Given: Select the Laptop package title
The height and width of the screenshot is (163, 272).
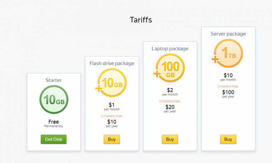Looking at the screenshot, I should click(170, 49).
